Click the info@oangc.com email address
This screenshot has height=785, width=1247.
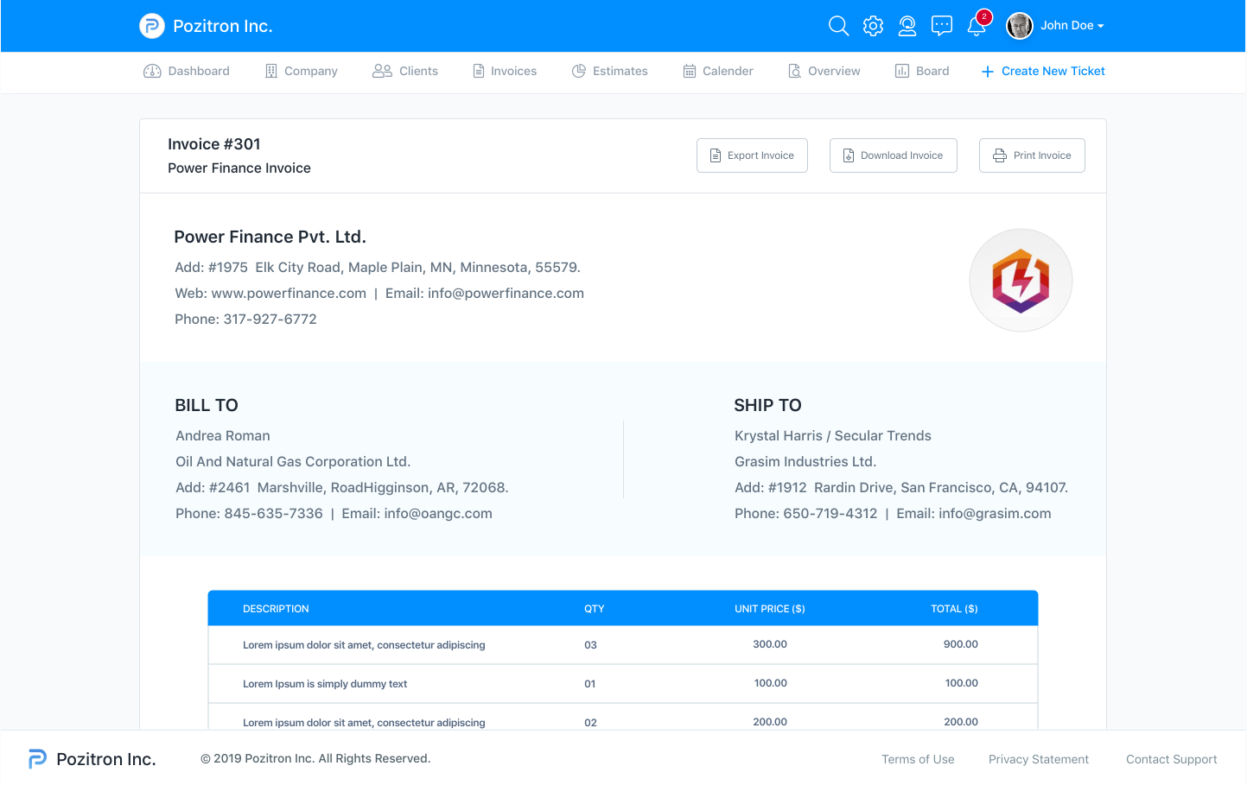[x=438, y=514]
